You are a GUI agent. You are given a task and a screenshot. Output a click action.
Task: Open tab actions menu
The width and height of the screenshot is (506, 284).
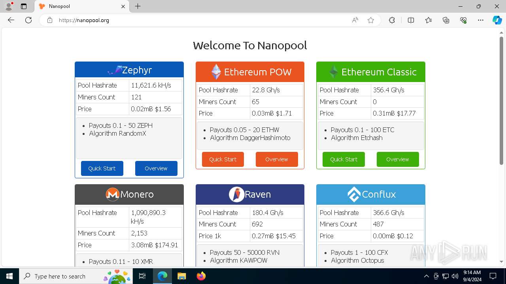click(x=24, y=6)
